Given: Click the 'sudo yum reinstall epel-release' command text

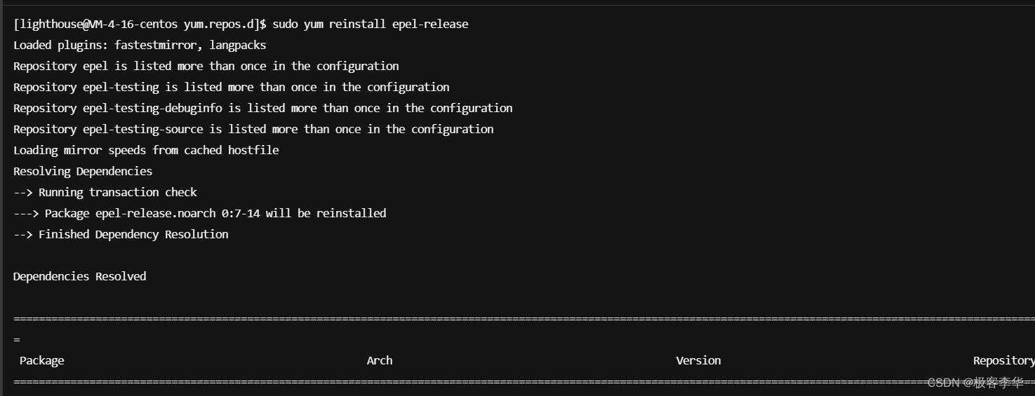Looking at the screenshot, I should click(370, 24).
